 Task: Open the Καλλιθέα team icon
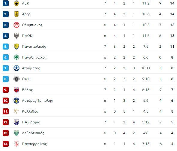pyautogui.click(x=16, y=111)
